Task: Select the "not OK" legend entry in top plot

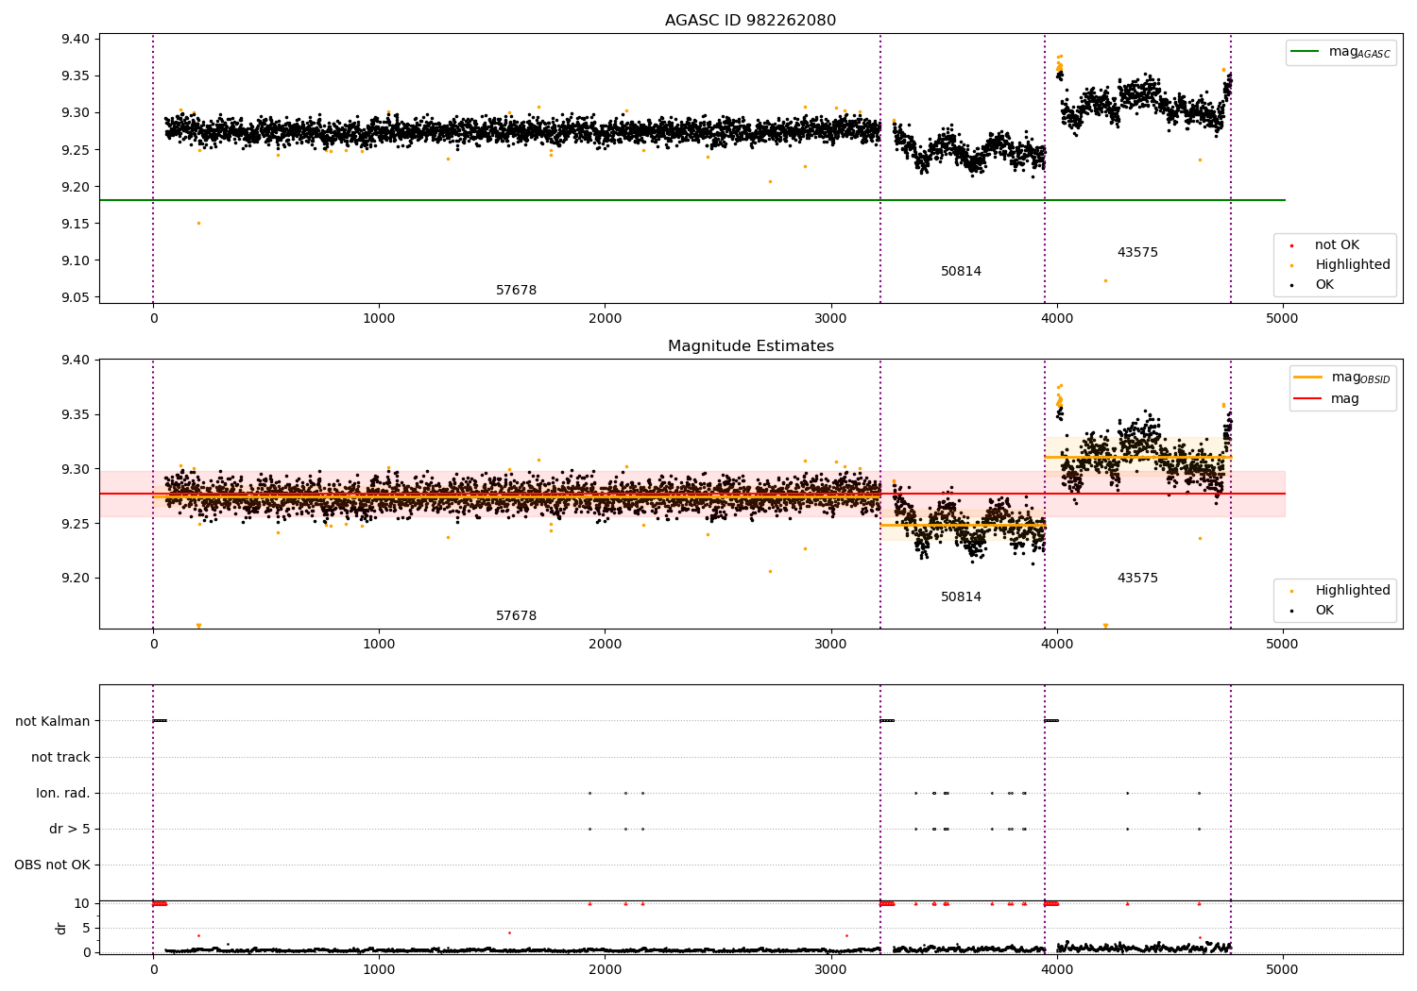Action: 1337,245
